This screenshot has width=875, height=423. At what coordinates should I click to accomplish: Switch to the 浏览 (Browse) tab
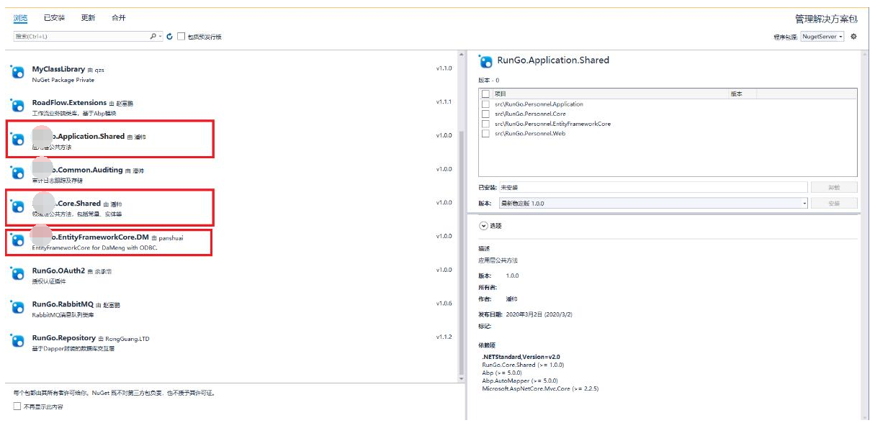[x=21, y=18]
